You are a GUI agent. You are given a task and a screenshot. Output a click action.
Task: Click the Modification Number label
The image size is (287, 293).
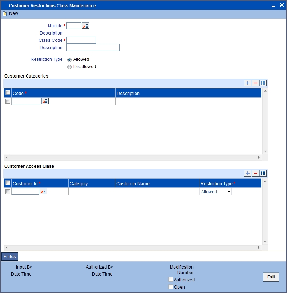182,270
